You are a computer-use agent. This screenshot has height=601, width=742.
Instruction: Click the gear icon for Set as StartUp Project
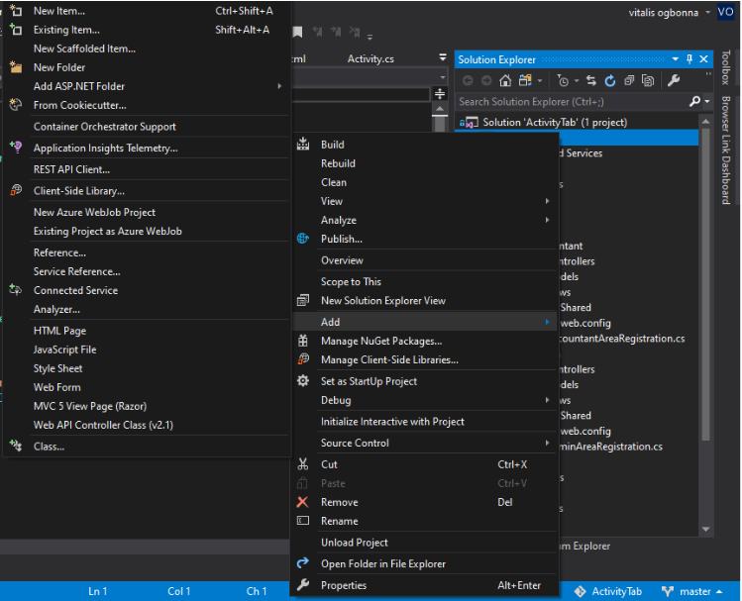[x=303, y=380]
